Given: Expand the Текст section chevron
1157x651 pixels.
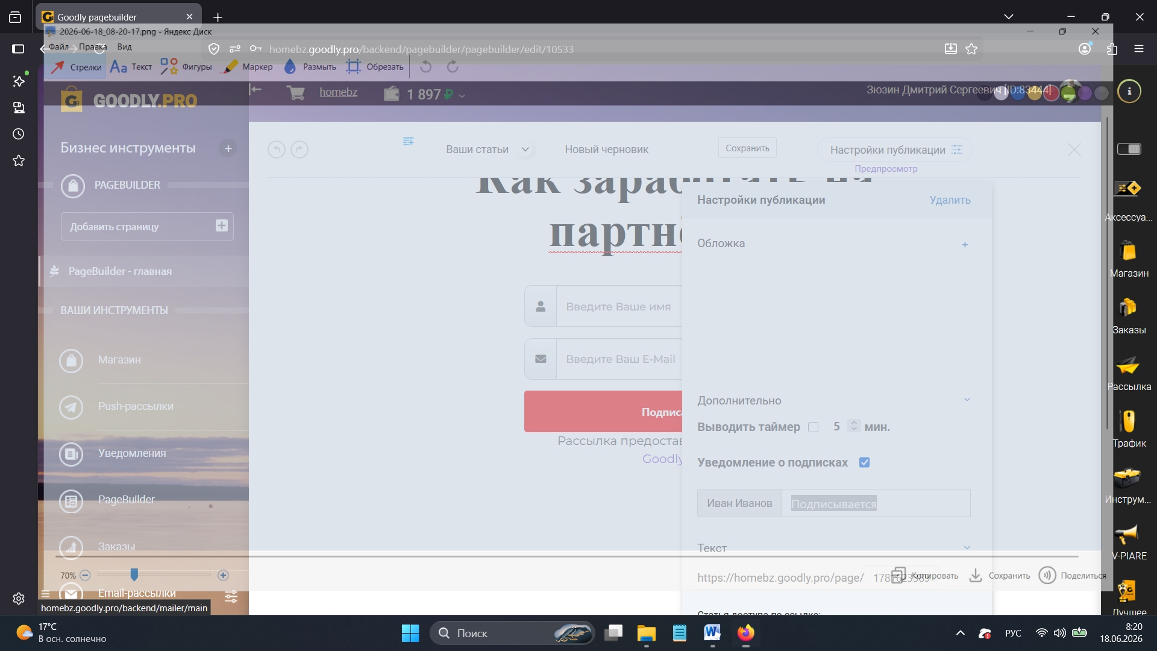Looking at the screenshot, I should tap(967, 547).
